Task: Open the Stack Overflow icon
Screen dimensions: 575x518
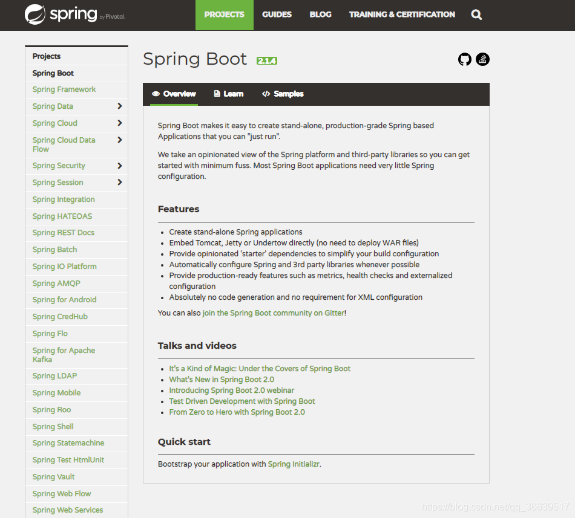Action: coord(482,59)
